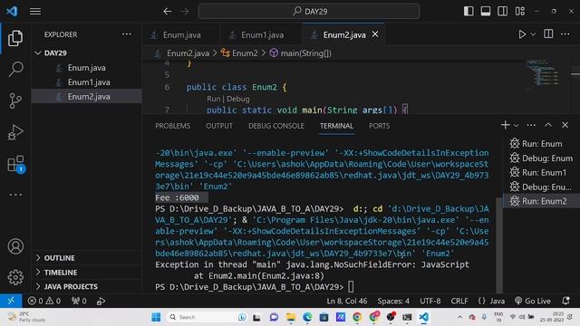Screen dimensions: 580x326
Task: Switch to the Enum1.java editor tab
Action: (x=262, y=34)
